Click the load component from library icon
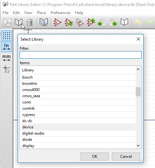The image size is (155, 168). pos(69,22)
